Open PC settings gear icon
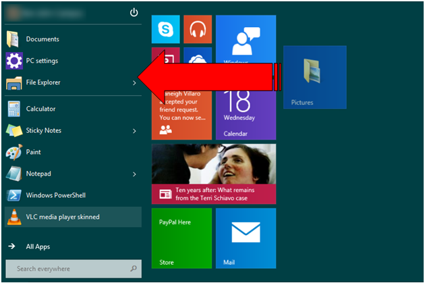425x283 pixels. [x=14, y=61]
